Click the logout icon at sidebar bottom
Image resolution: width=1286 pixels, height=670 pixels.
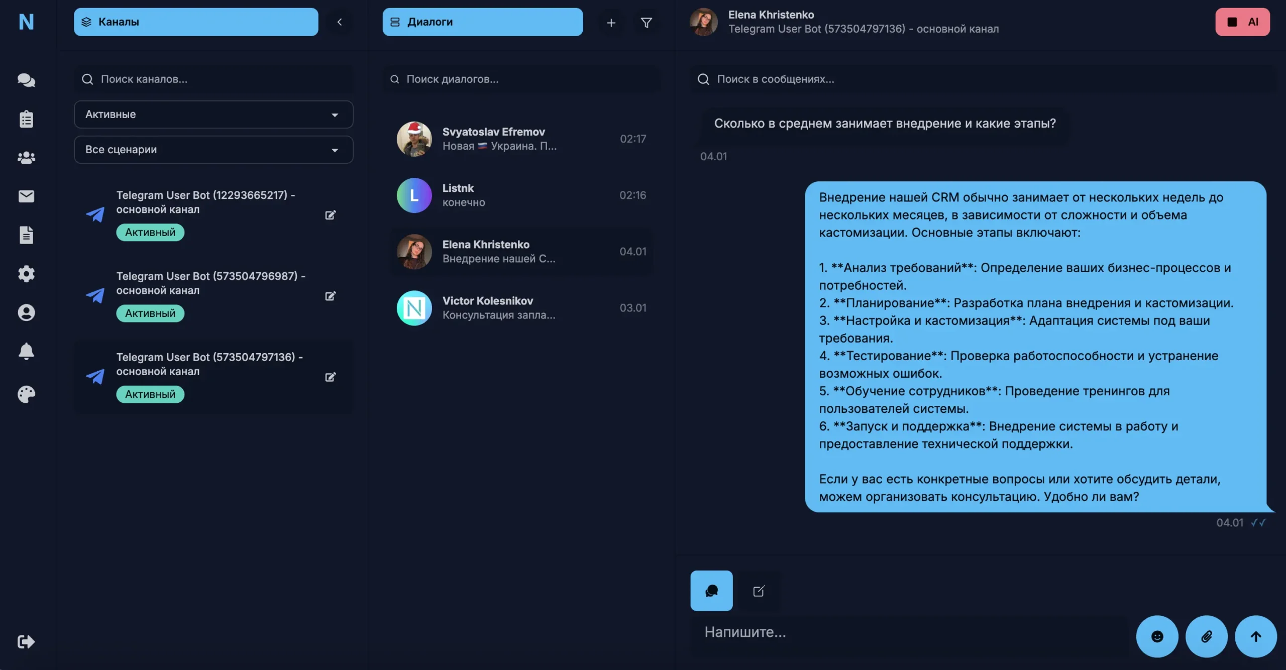(x=26, y=641)
